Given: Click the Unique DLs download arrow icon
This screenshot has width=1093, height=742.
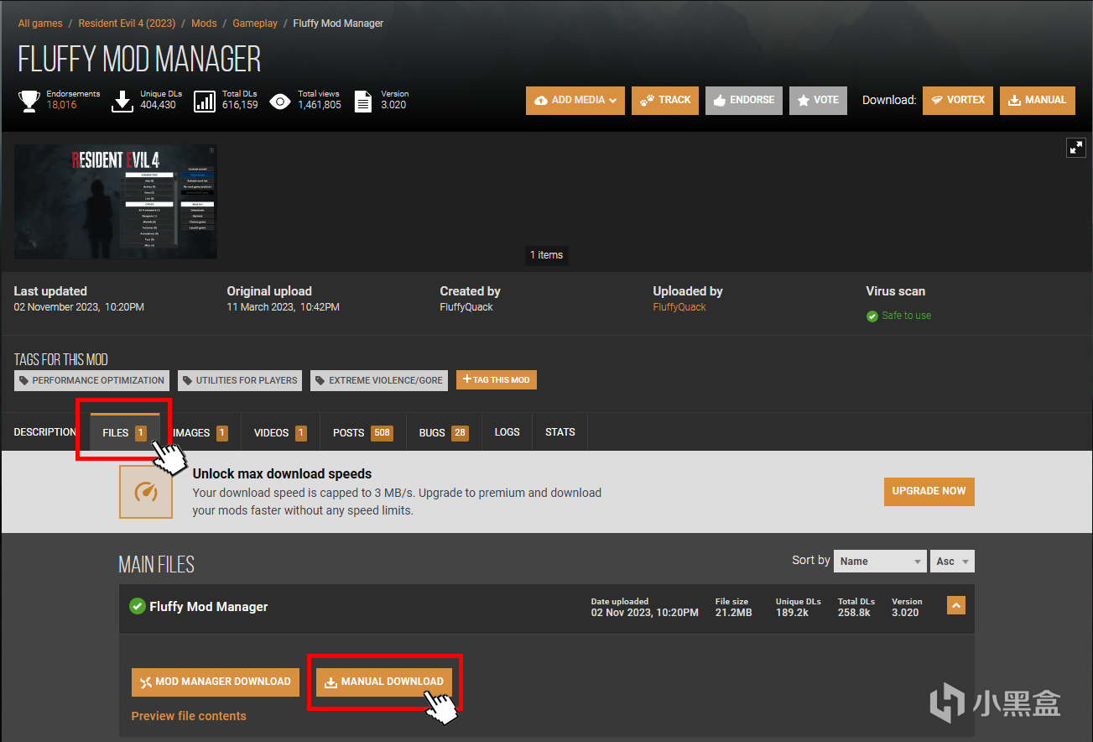Looking at the screenshot, I should pos(122,101).
